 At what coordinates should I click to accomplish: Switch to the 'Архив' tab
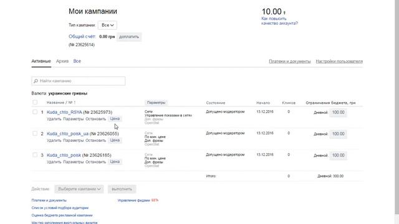(62, 61)
